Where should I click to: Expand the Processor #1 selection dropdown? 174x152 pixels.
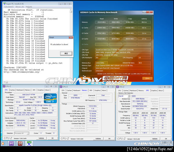(28, 133)
